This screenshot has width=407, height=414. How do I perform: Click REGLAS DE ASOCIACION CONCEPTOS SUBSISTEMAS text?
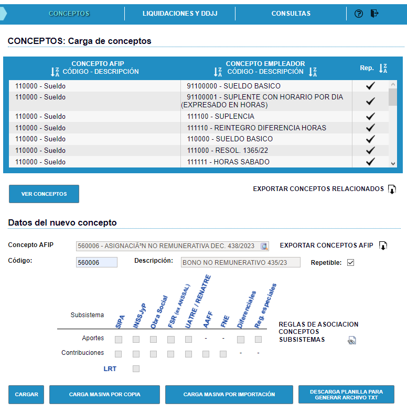point(318,332)
